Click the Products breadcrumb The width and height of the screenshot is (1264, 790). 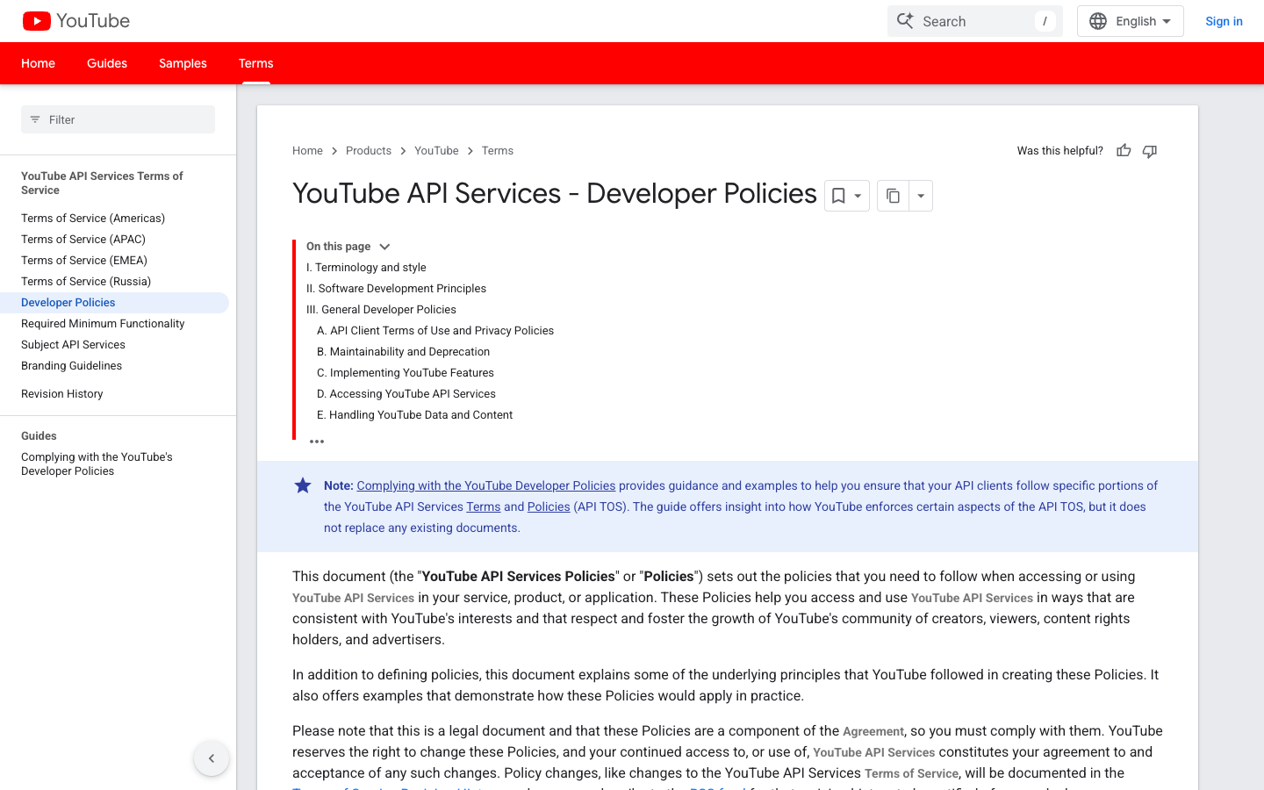point(369,151)
